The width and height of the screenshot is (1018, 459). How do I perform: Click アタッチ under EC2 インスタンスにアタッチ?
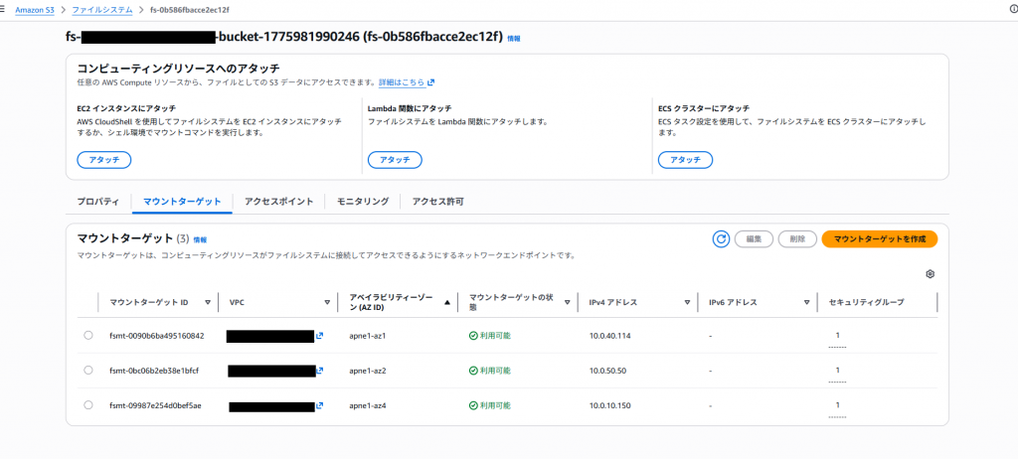[x=103, y=160]
